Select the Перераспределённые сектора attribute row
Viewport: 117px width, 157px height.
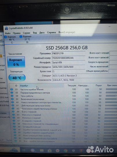(x=64, y=93)
